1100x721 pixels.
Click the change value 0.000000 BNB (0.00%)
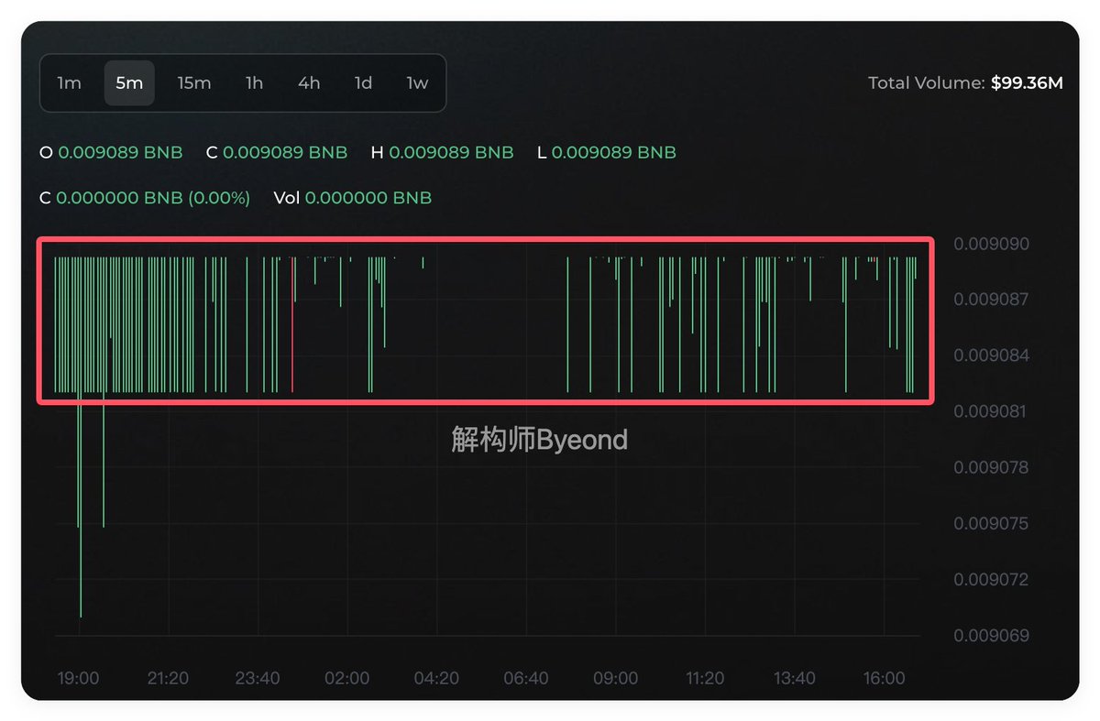pos(153,198)
